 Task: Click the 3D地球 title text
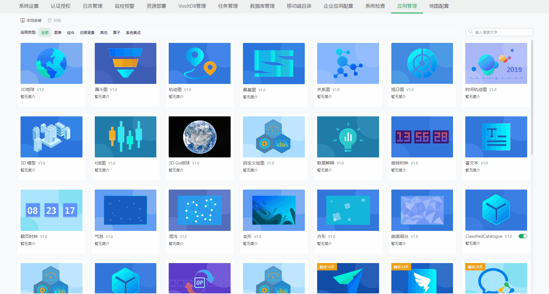pos(28,89)
